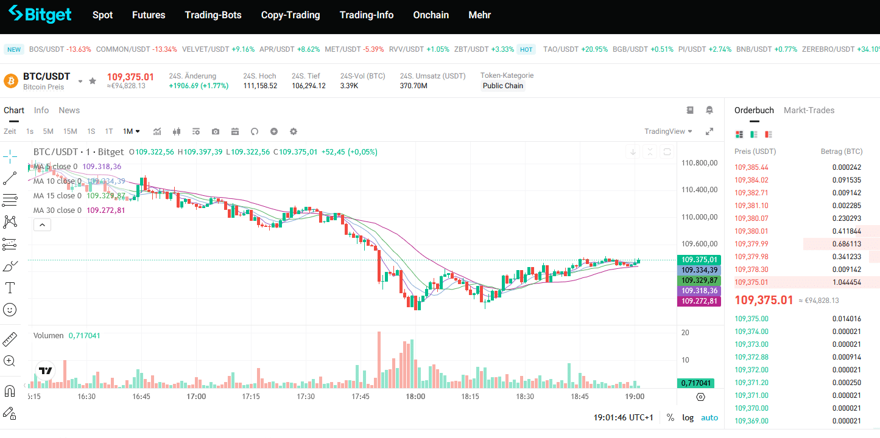
Task: Toggle magnet snap mode
Action: [10, 391]
